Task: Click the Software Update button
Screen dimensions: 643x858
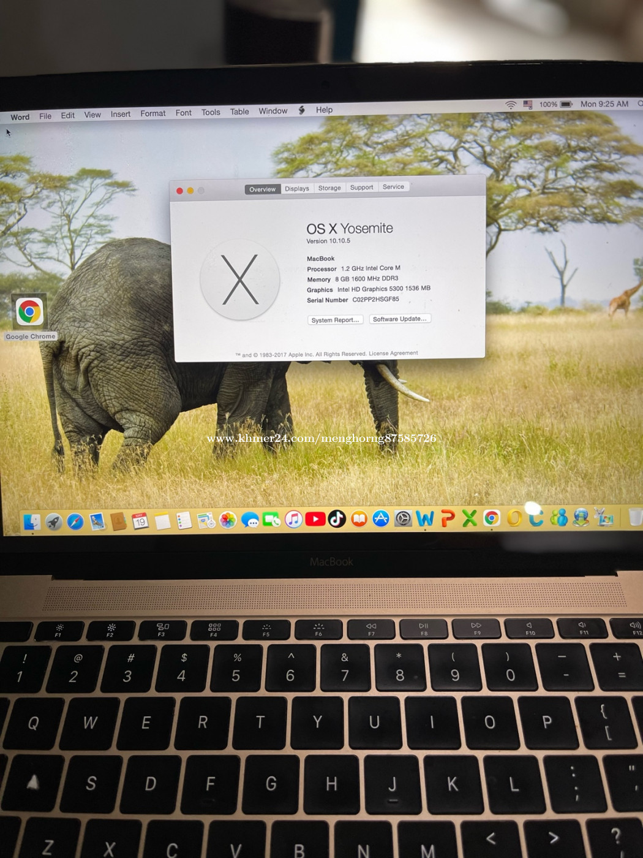Action: click(x=400, y=319)
